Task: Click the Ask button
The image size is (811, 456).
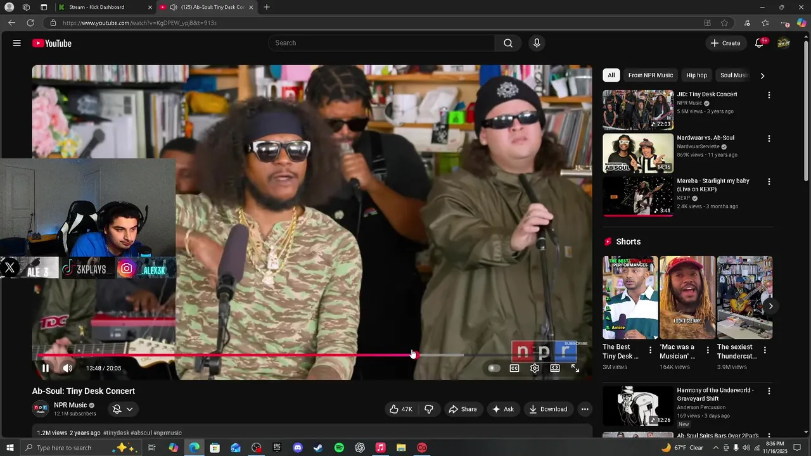Action: (503, 409)
